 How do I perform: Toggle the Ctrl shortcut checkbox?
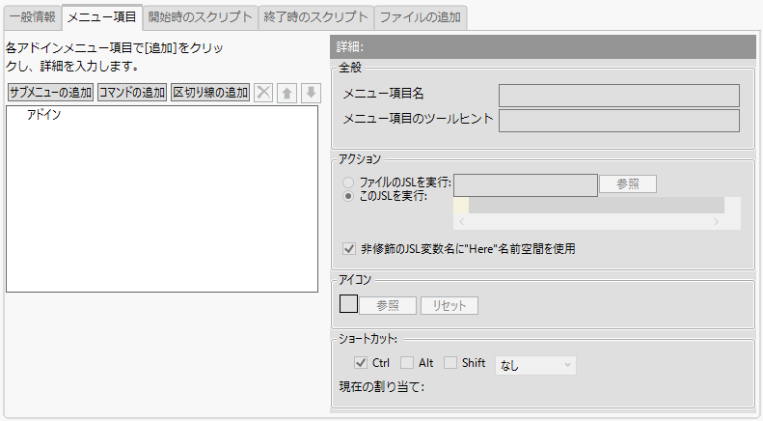(x=361, y=363)
